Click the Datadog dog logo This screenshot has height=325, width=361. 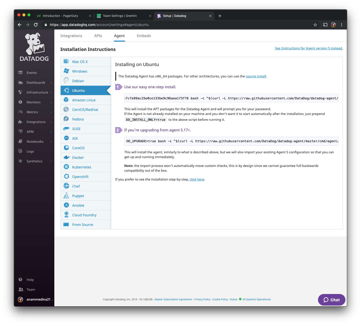[34, 47]
